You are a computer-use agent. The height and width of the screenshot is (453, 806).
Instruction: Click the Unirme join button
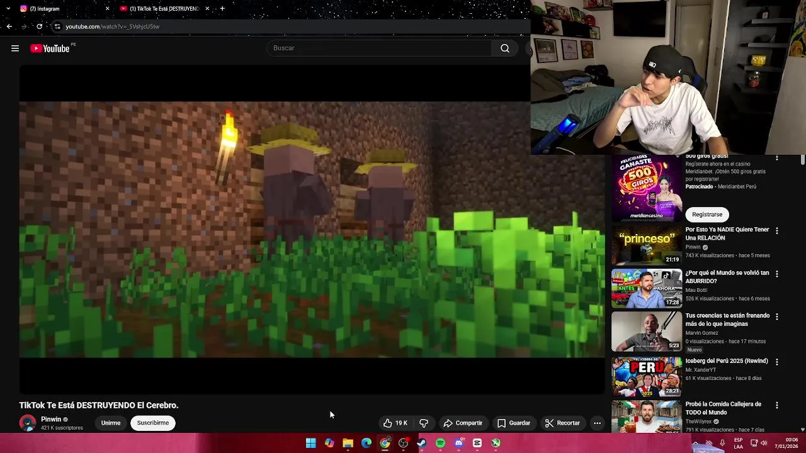111,423
